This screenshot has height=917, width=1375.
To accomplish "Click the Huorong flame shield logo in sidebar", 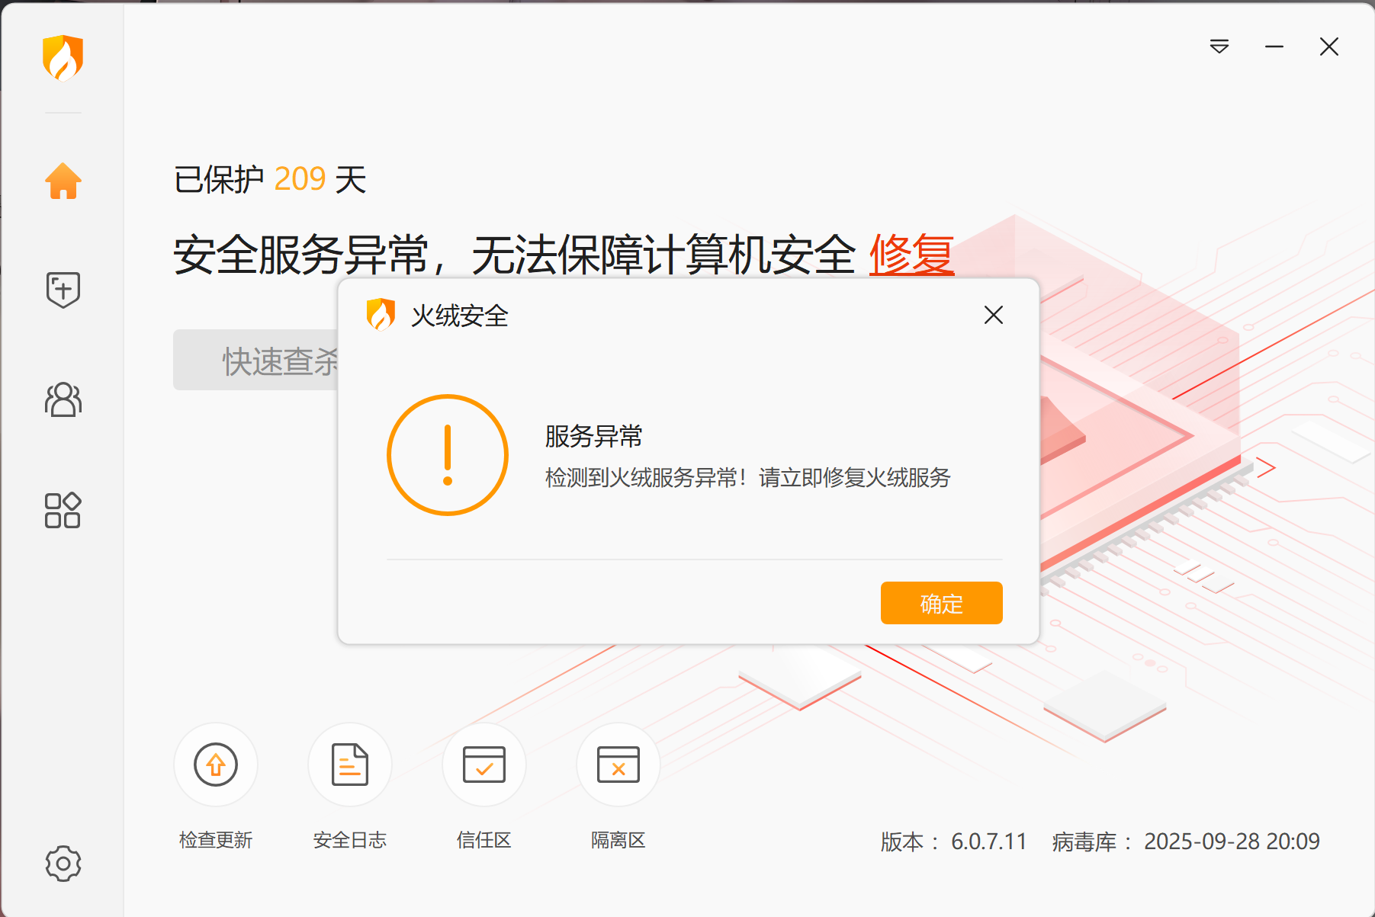I will pos(63,58).
